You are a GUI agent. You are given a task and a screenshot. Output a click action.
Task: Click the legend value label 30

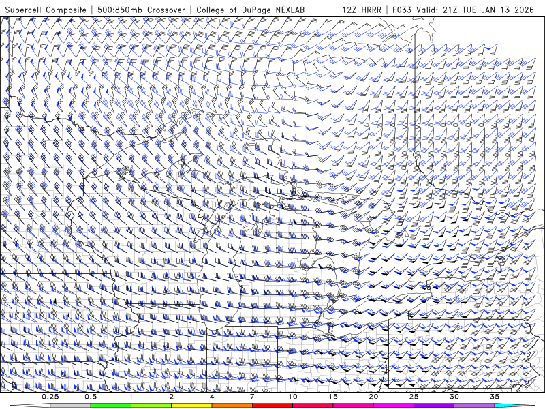tap(454, 397)
